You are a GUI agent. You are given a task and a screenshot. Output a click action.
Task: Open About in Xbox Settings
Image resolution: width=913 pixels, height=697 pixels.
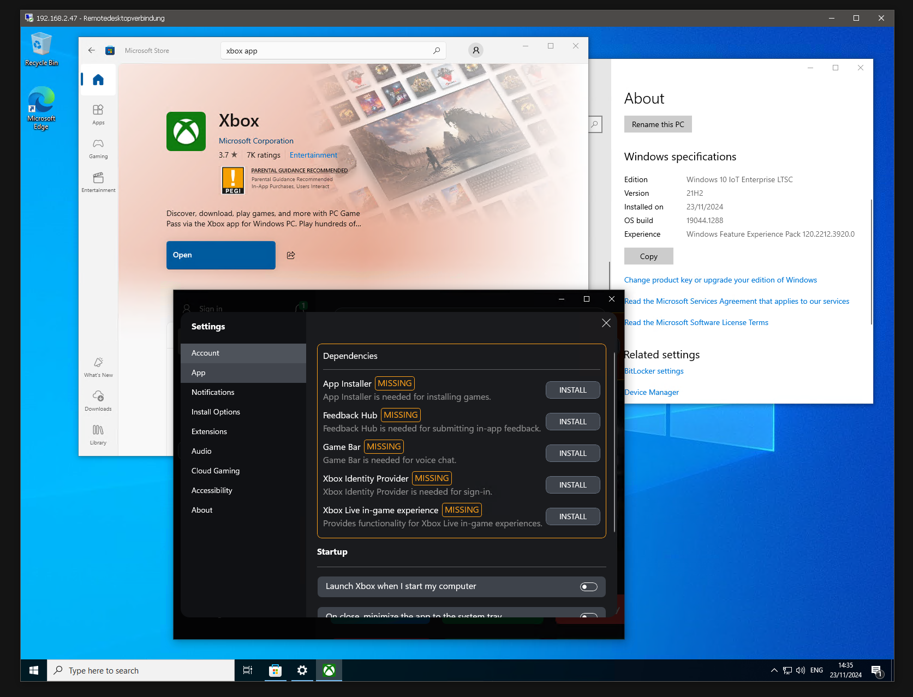click(x=243, y=510)
